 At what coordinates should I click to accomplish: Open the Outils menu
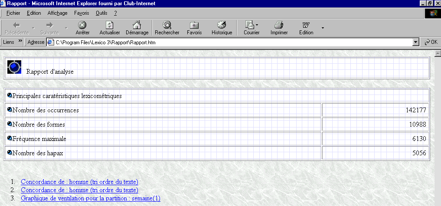pos(101,13)
